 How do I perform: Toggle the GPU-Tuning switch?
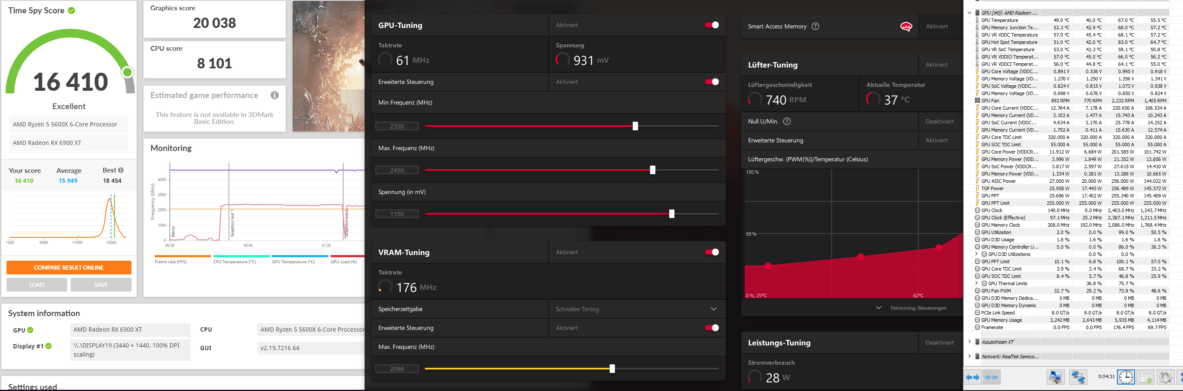(712, 25)
